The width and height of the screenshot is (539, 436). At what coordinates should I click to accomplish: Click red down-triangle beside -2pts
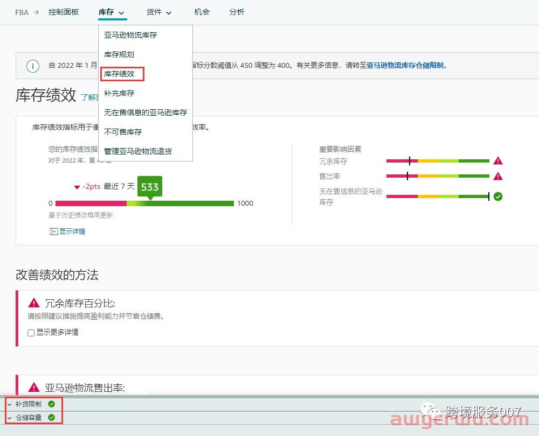tap(77, 187)
